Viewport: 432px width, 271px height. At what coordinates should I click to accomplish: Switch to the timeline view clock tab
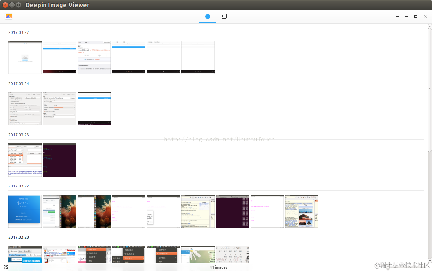[x=208, y=16]
